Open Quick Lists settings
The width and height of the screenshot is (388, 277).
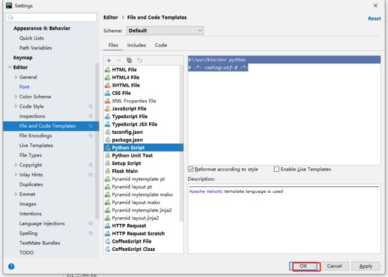tap(32, 38)
